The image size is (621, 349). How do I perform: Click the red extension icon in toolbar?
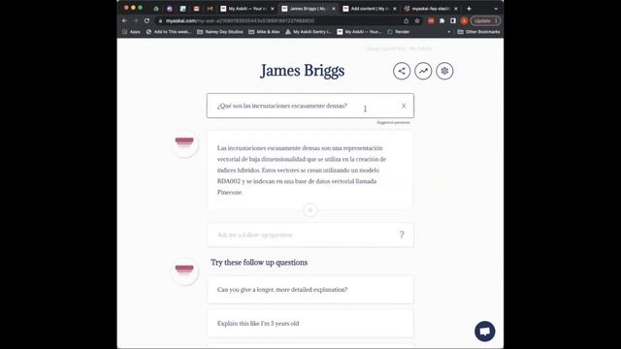pos(431,20)
